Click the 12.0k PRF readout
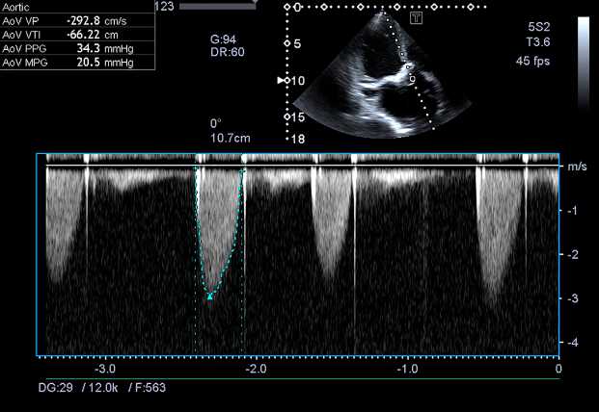This screenshot has width=599, height=412. [103, 388]
